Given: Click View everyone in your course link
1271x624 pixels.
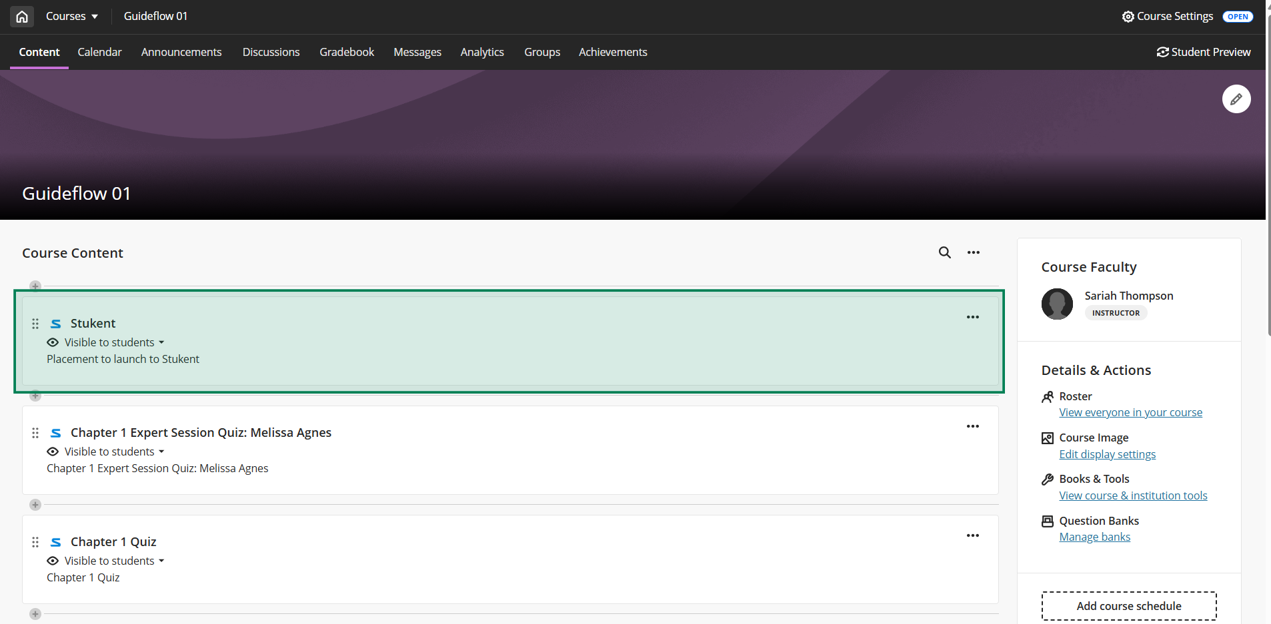Looking at the screenshot, I should [1130, 412].
